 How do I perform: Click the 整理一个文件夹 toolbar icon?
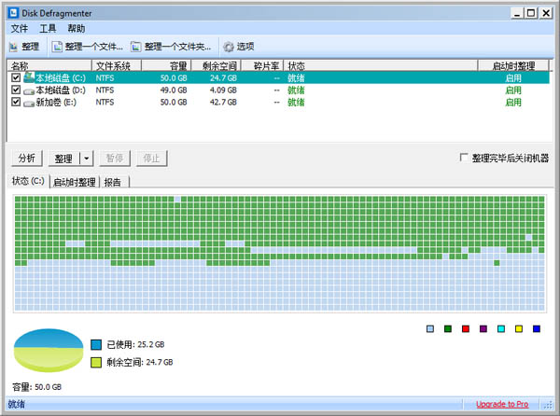pos(136,46)
